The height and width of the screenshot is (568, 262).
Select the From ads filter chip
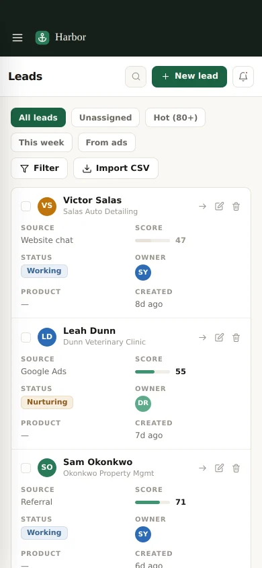(107, 143)
